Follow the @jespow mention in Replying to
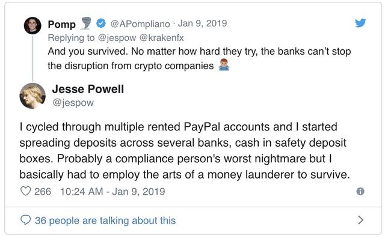 pos(117,38)
